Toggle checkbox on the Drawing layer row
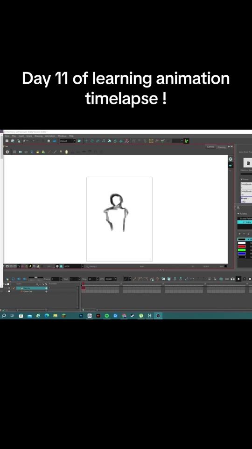252x449 pixels. tap(9, 288)
